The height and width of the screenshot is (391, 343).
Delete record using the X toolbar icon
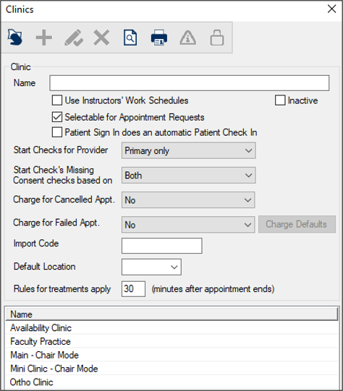coord(101,38)
